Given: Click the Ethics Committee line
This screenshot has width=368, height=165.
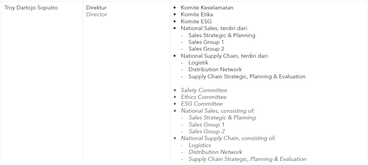Looking at the screenshot, I should (x=204, y=97).
